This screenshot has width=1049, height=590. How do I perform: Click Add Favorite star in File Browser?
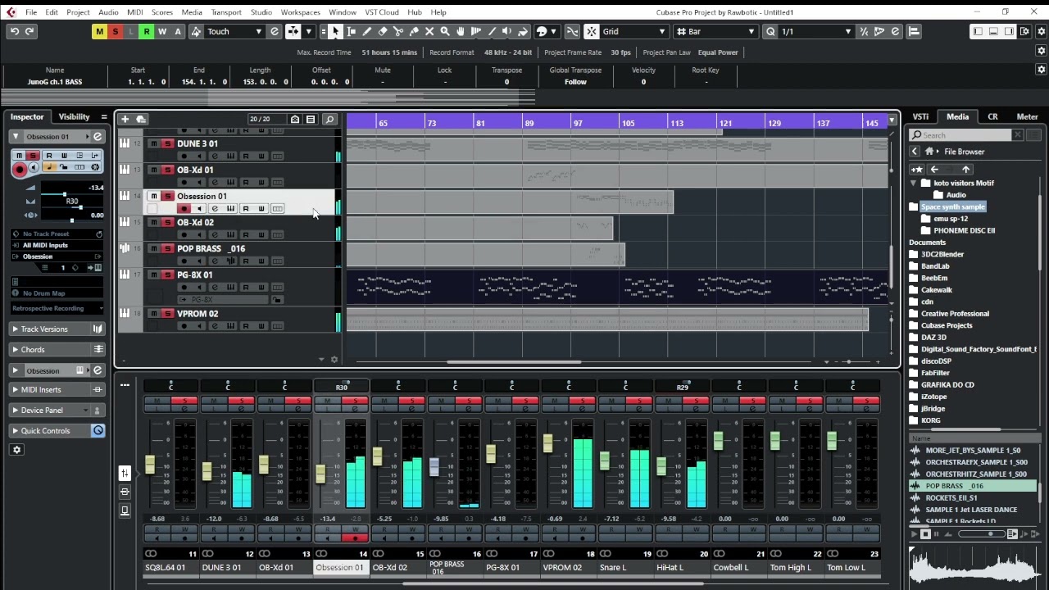916,170
